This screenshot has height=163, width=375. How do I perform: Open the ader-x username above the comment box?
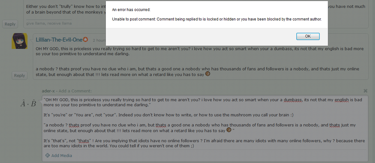[48, 91]
